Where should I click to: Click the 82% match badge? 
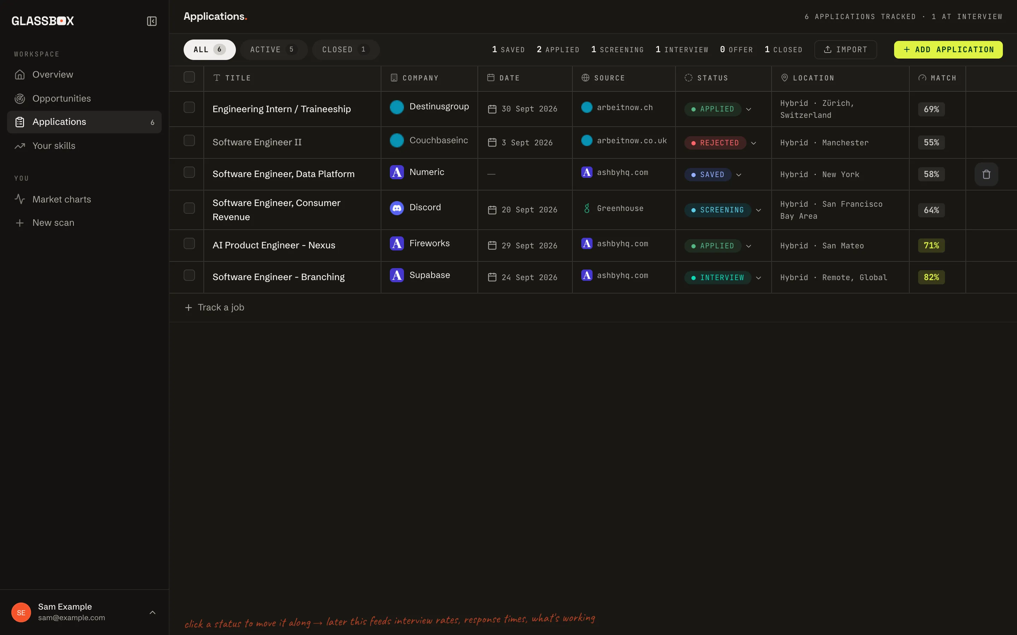[931, 277]
